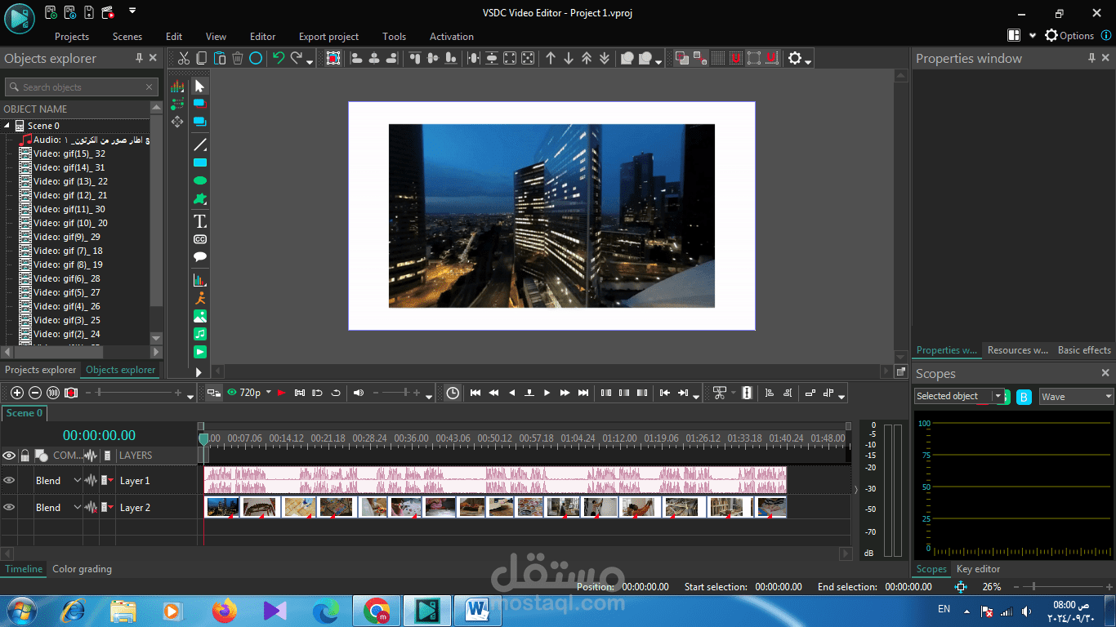The width and height of the screenshot is (1116, 627).
Task: Jump to the end of timeline
Action: pos(583,393)
